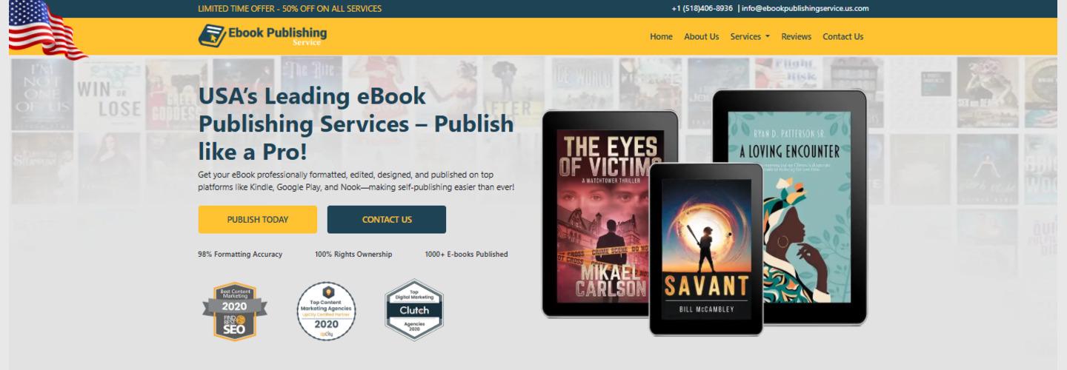
Task: Click the UpCity Top Content Marketing badge
Action: 326,312
